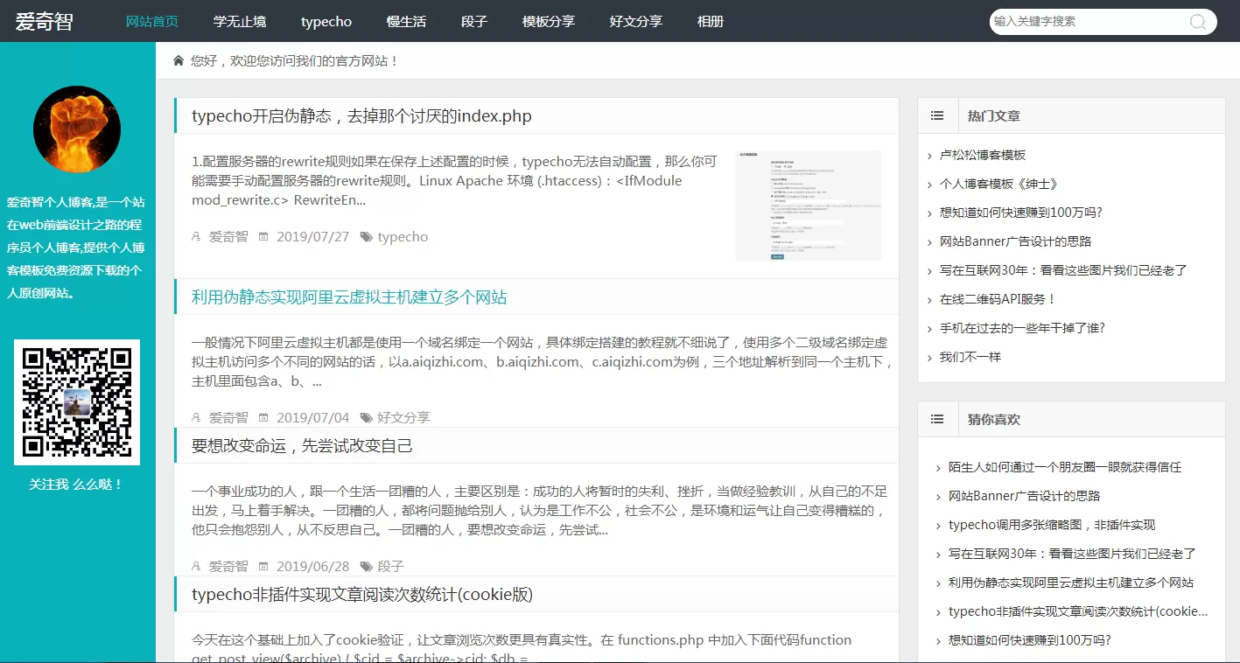Screen dimensions: 1240x663
Task: Click the flaming fist avatar image
Action: 77,129
